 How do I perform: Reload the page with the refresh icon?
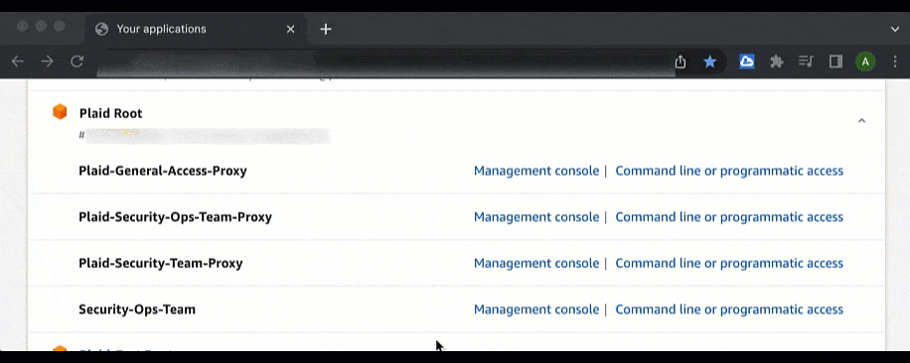coord(77,61)
